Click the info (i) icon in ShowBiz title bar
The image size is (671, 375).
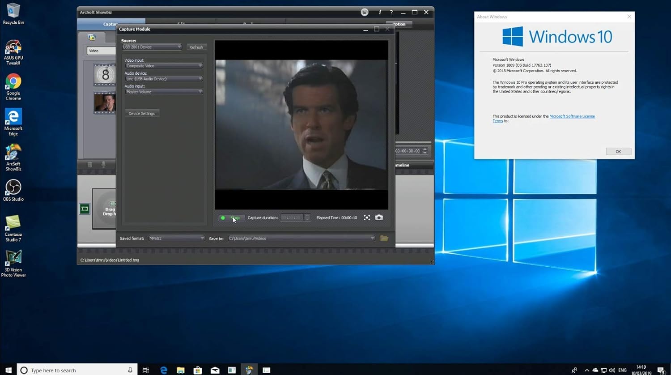[380, 13]
